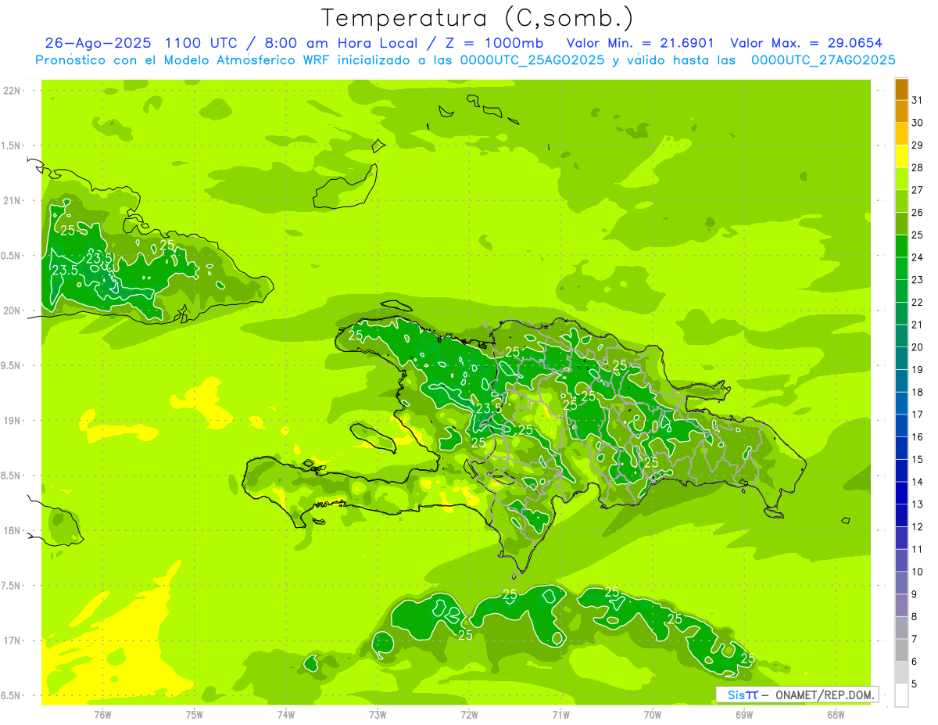The image size is (938, 725).
Task: Click the "SisTT - ONAMET/REP.DOM." credit box
Action: point(797,694)
